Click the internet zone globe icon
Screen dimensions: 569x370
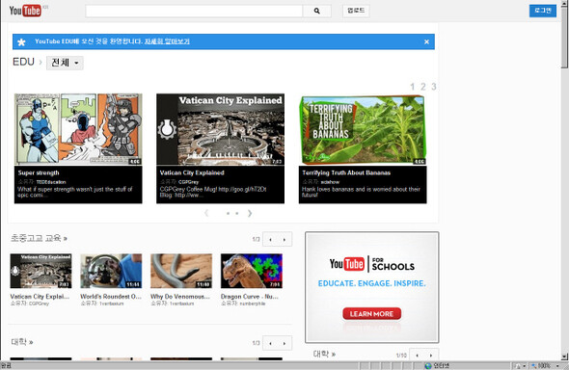coord(428,365)
